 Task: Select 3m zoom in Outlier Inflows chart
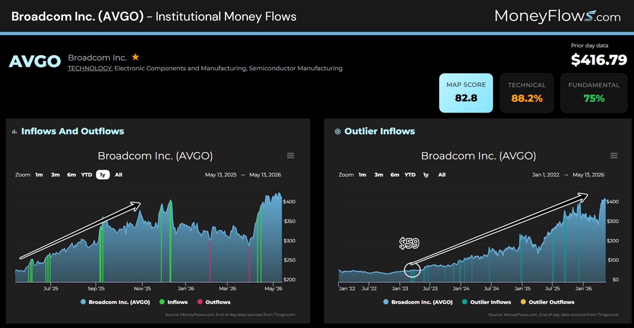379,175
